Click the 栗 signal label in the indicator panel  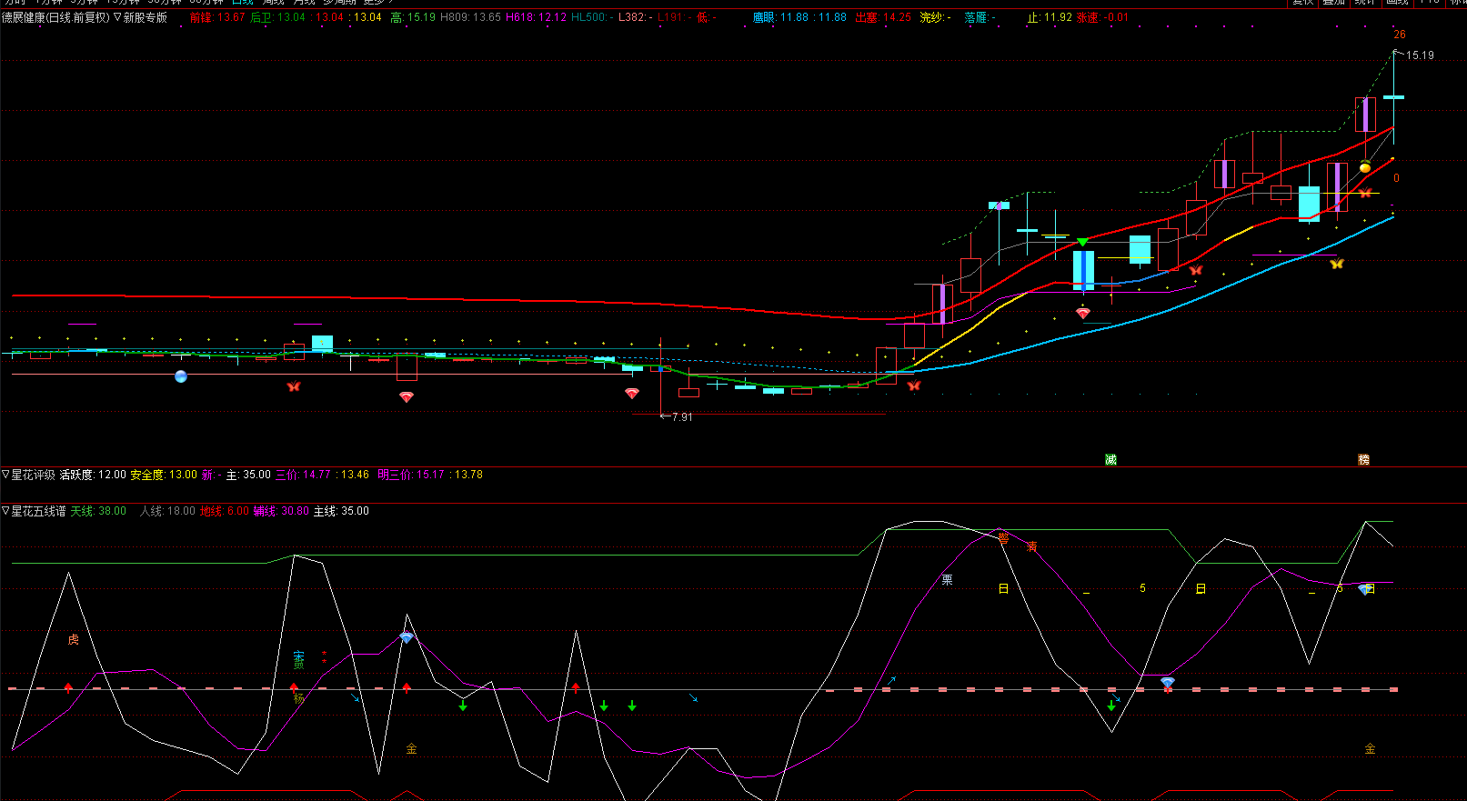(x=947, y=580)
